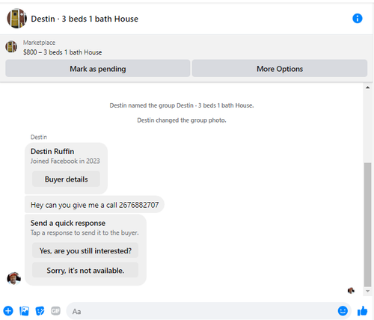374x320 pixels.
Task: Click the 'Marketplace' label above the price
Action: tap(39, 43)
